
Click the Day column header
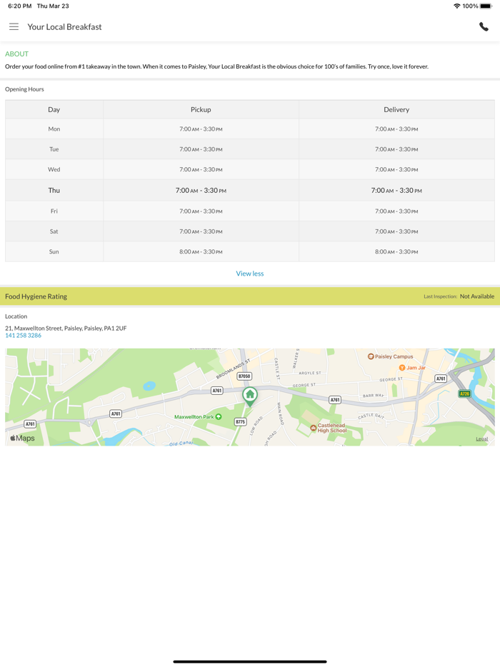[54, 110]
